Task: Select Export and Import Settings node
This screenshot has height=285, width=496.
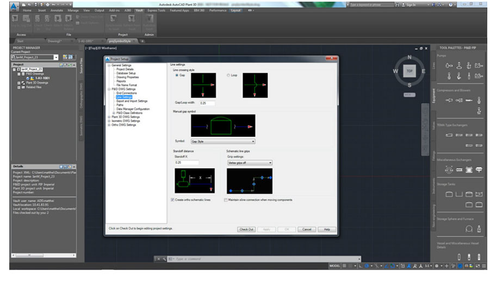Action: [x=132, y=101]
